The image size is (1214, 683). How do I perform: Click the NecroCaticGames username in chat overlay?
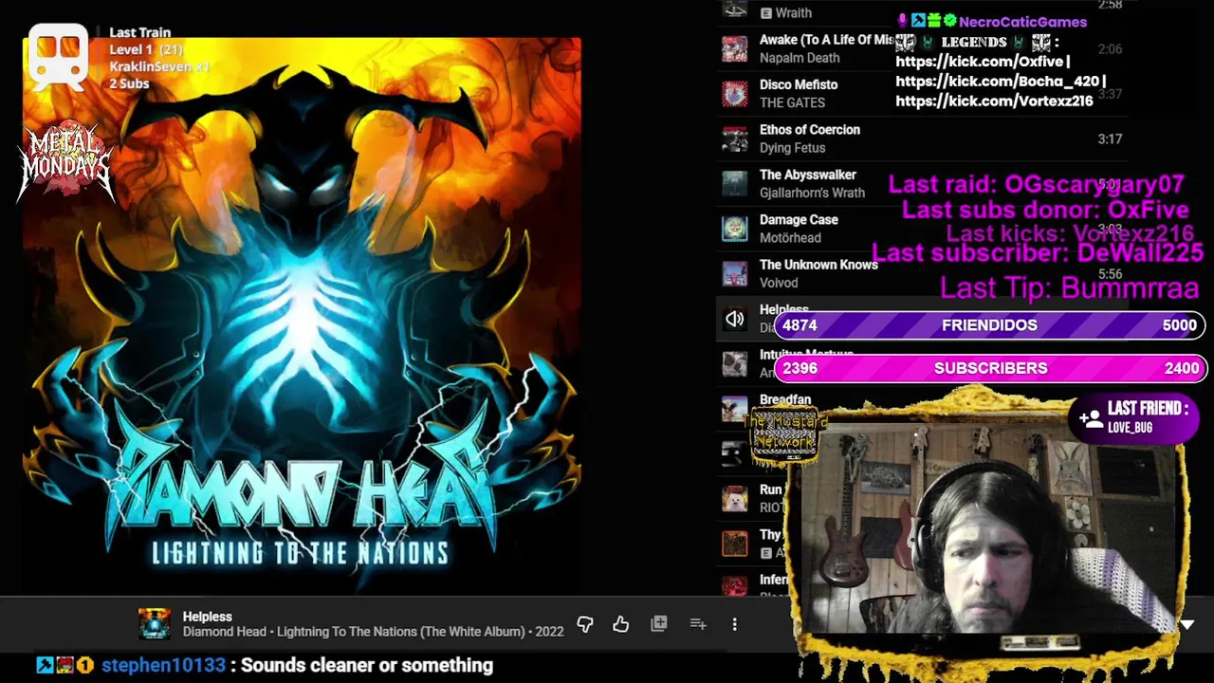1022,21
